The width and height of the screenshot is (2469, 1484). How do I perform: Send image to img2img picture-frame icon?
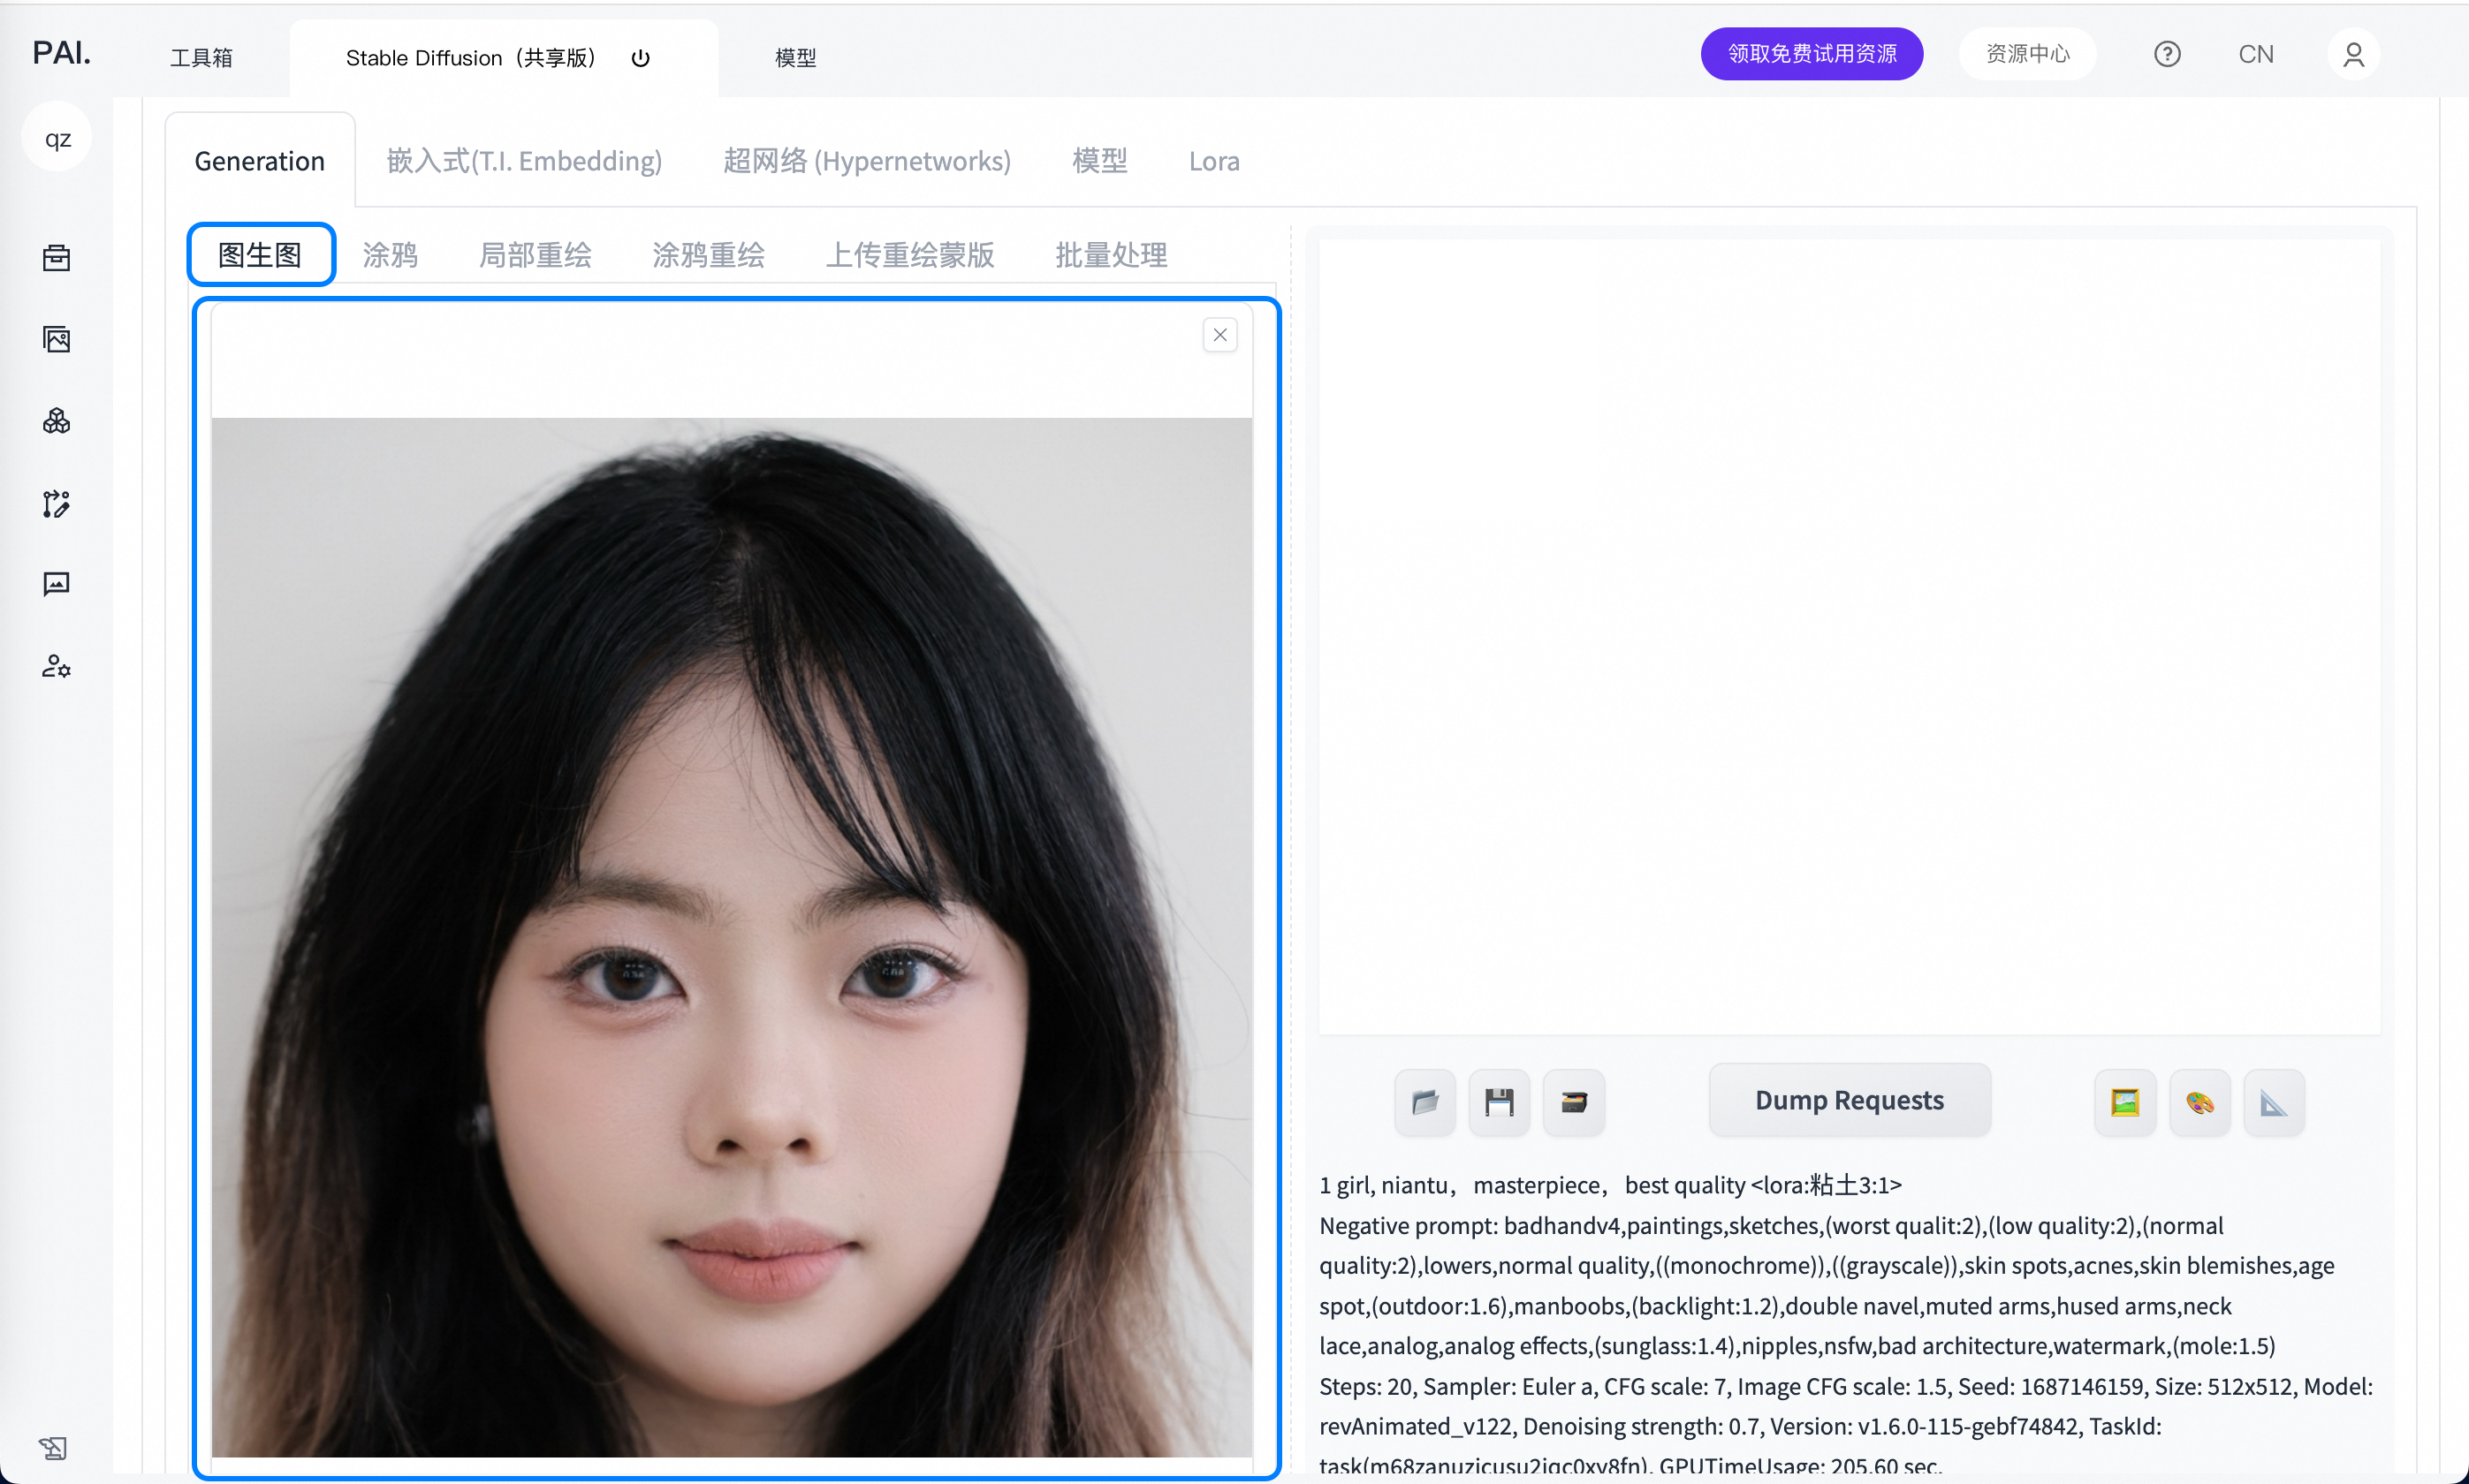pyautogui.click(x=2125, y=1102)
